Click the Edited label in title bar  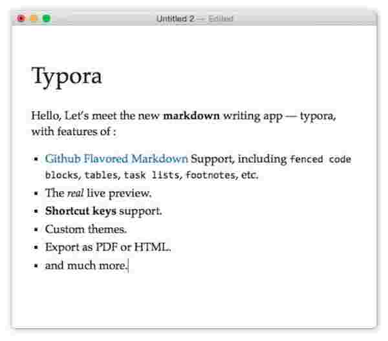pos(221,19)
